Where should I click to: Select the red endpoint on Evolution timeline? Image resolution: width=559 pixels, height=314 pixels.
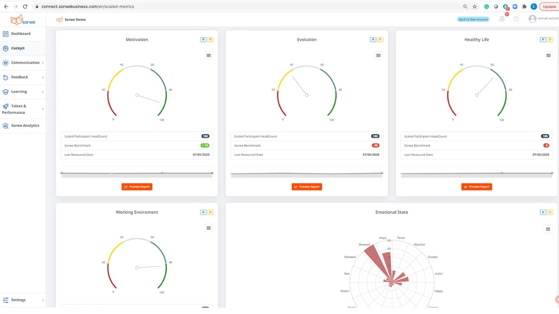[382, 173]
